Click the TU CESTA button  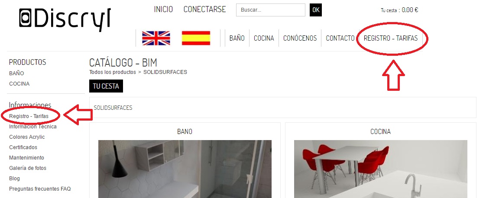coord(106,86)
